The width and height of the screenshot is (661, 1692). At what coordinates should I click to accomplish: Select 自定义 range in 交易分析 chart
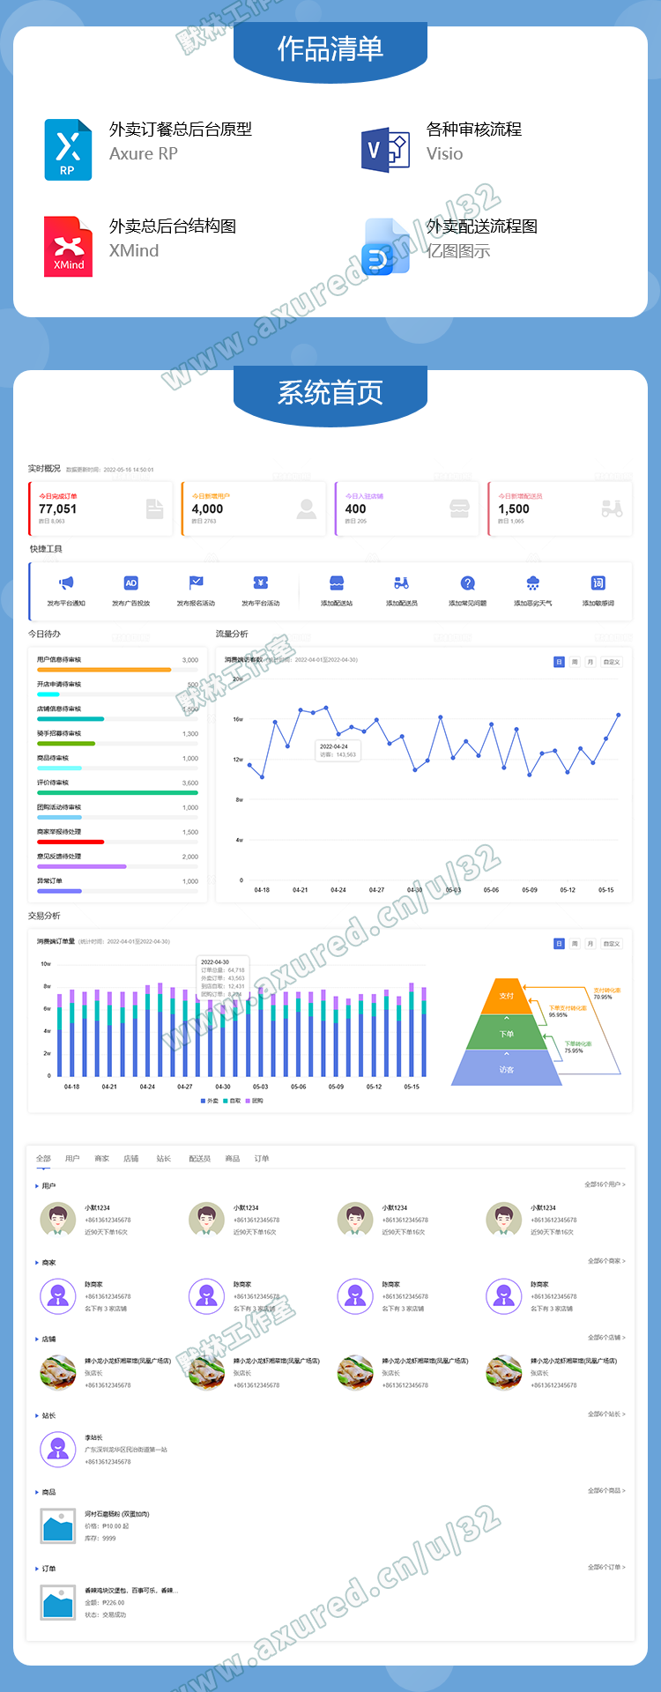(612, 944)
